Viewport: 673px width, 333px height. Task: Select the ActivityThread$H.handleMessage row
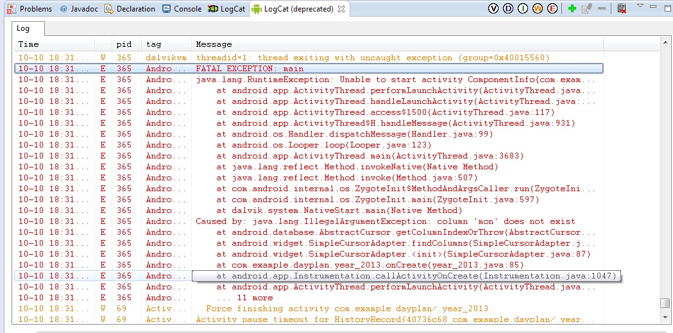click(309, 123)
